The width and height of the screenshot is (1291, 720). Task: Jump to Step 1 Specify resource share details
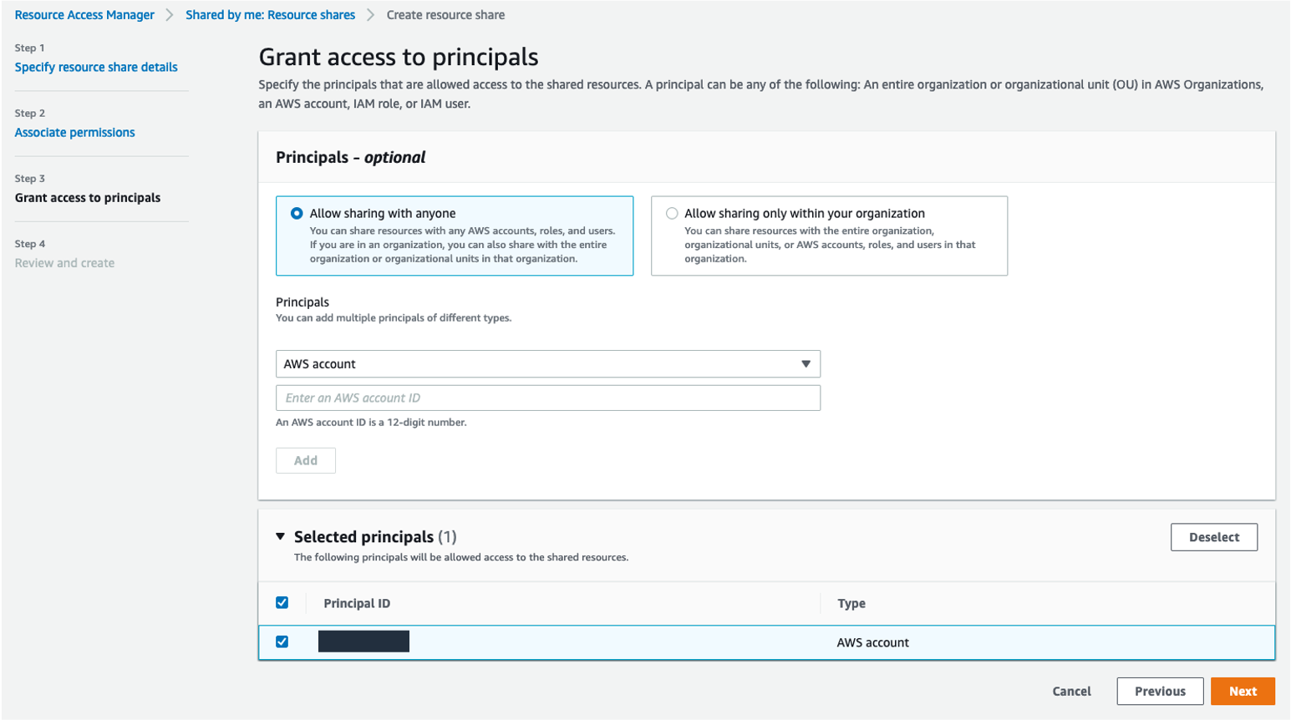[96, 68]
